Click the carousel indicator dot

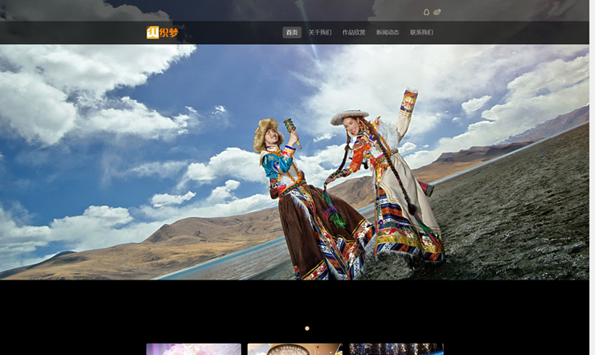pos(307,328)
